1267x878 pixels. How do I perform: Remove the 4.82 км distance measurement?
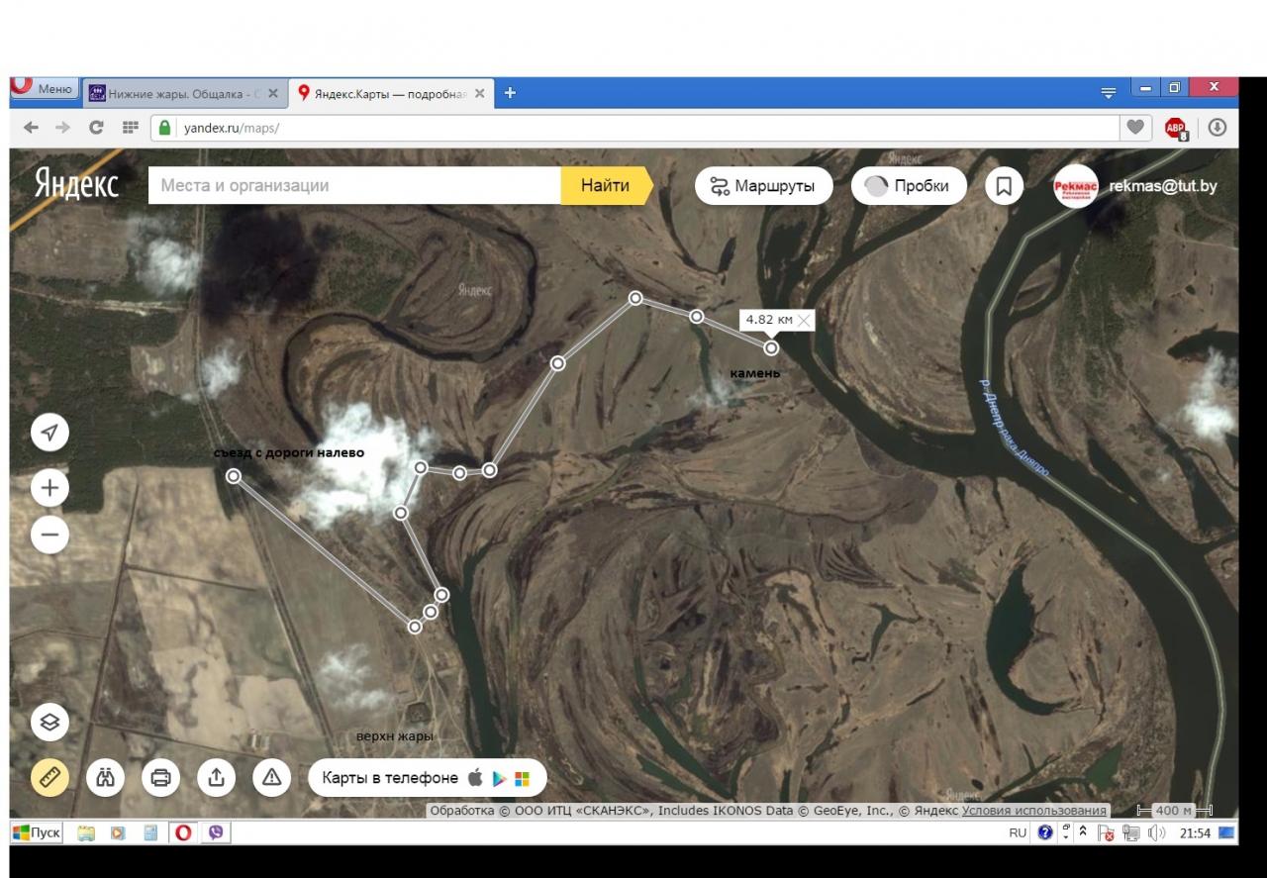(x=805, y=320)
